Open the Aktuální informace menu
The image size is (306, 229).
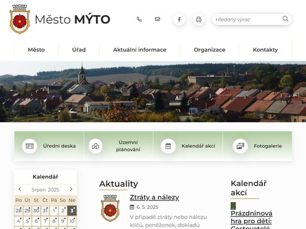tap(140, 49)
